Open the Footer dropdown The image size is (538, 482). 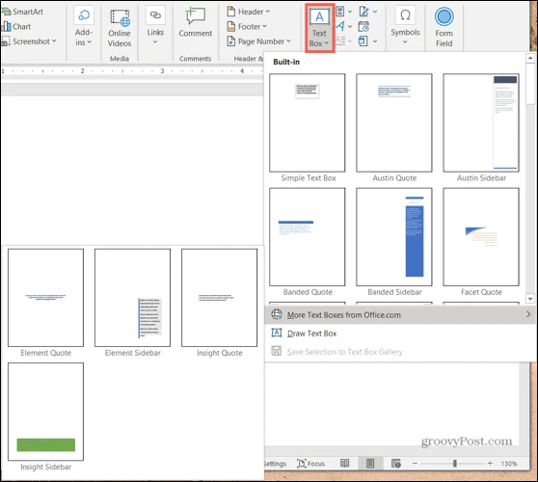point(247,26)
